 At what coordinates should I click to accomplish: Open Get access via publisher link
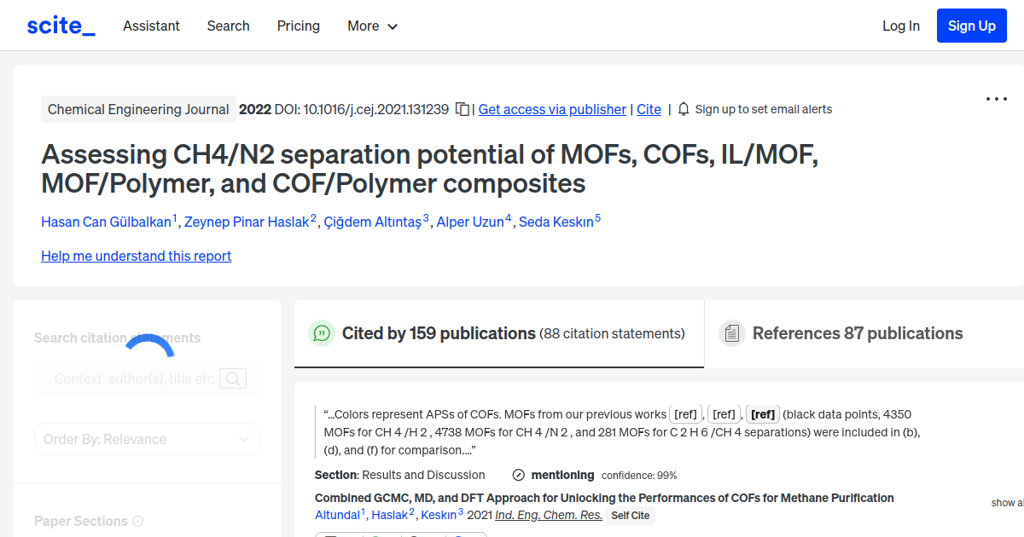(552, 109)
